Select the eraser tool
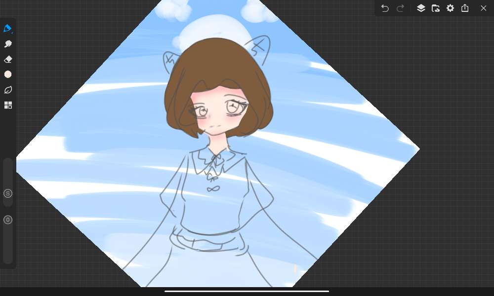 [x=7, y=59]
